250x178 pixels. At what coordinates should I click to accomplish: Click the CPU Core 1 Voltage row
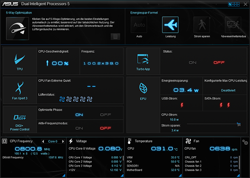pyautogui.click(x=95, y=158)
